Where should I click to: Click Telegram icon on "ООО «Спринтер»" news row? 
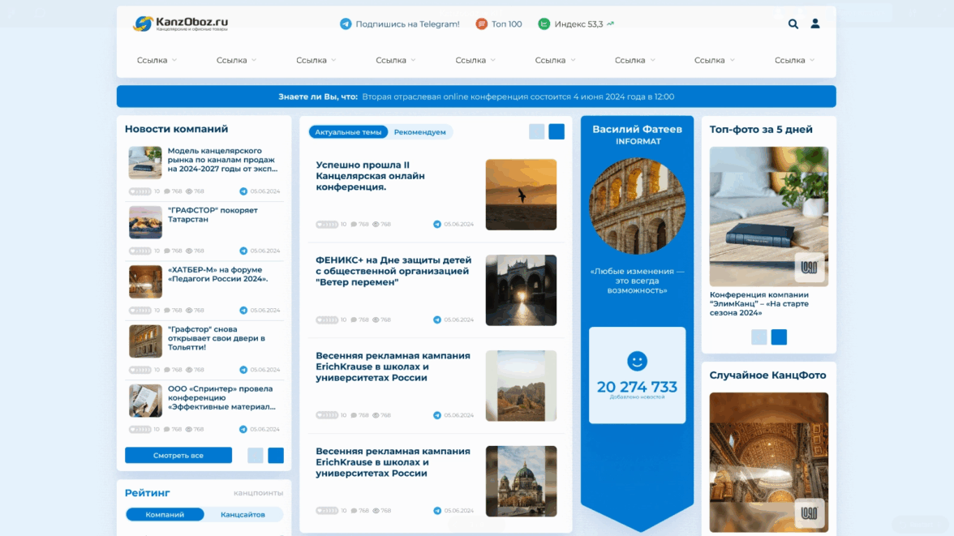click(x=243, y=430)
